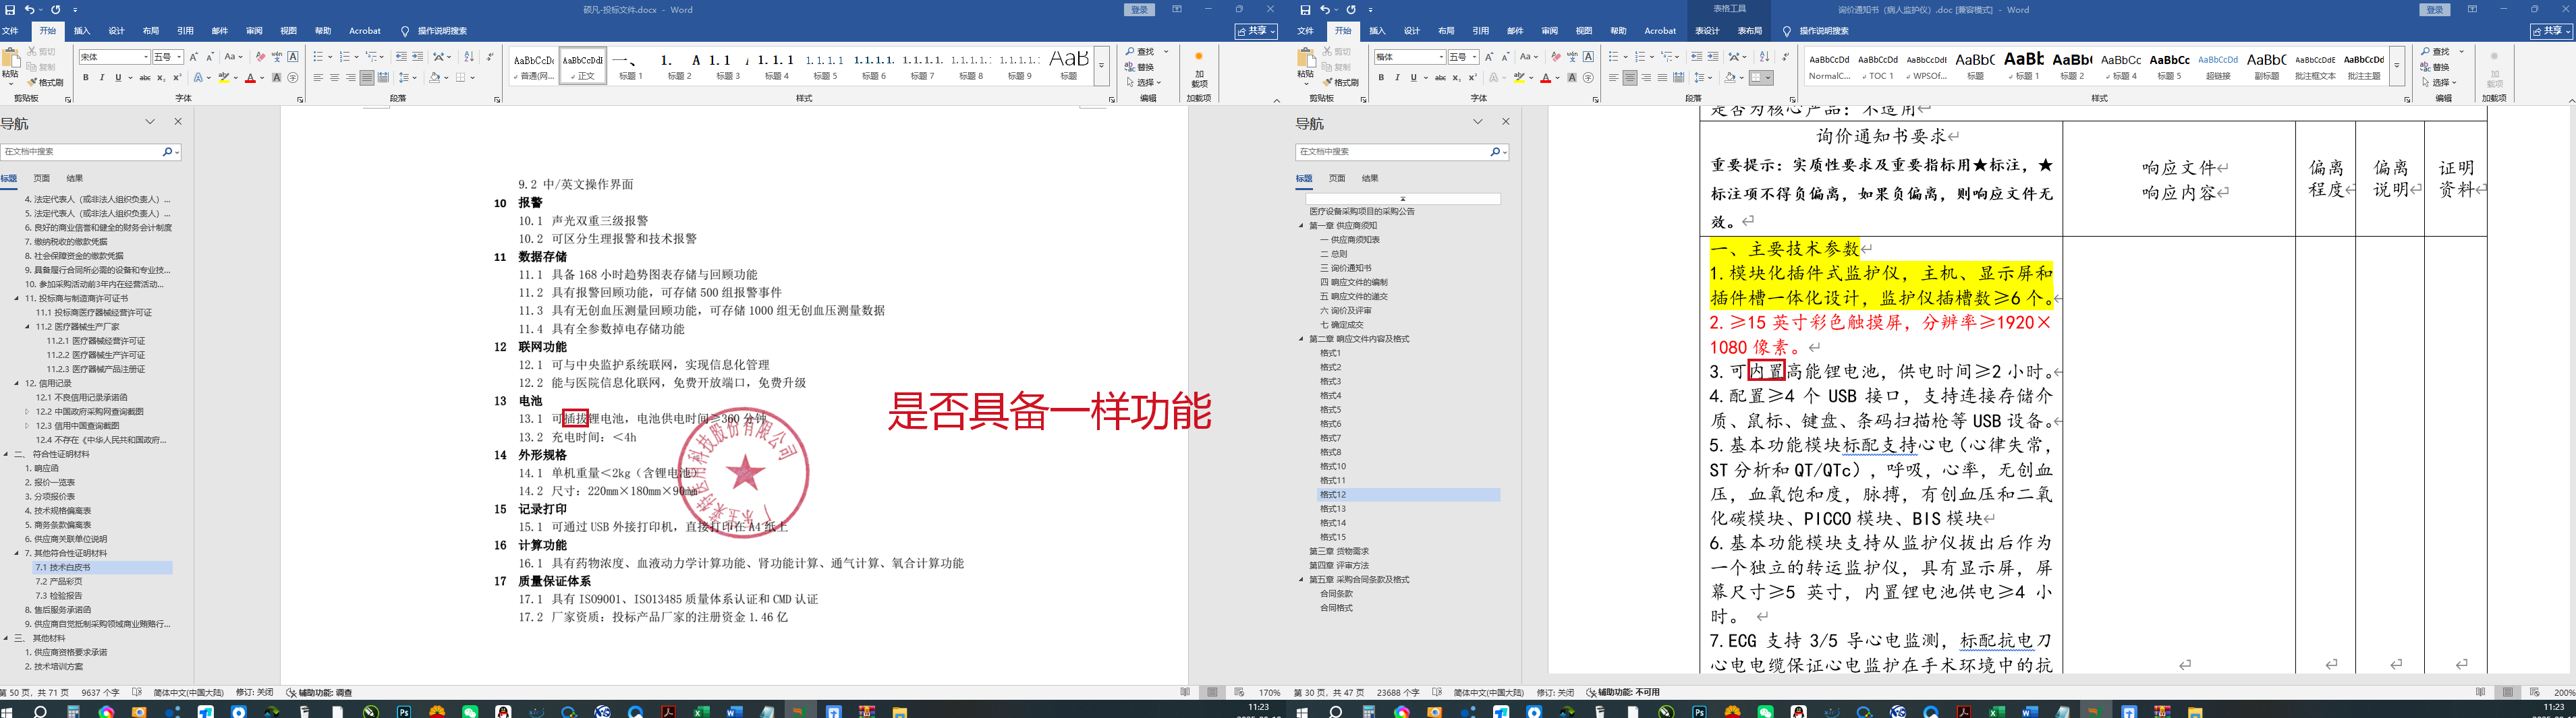Apply red font color in 询价通知书 window
The image size is (2576, 718).
coord(1546,78)
